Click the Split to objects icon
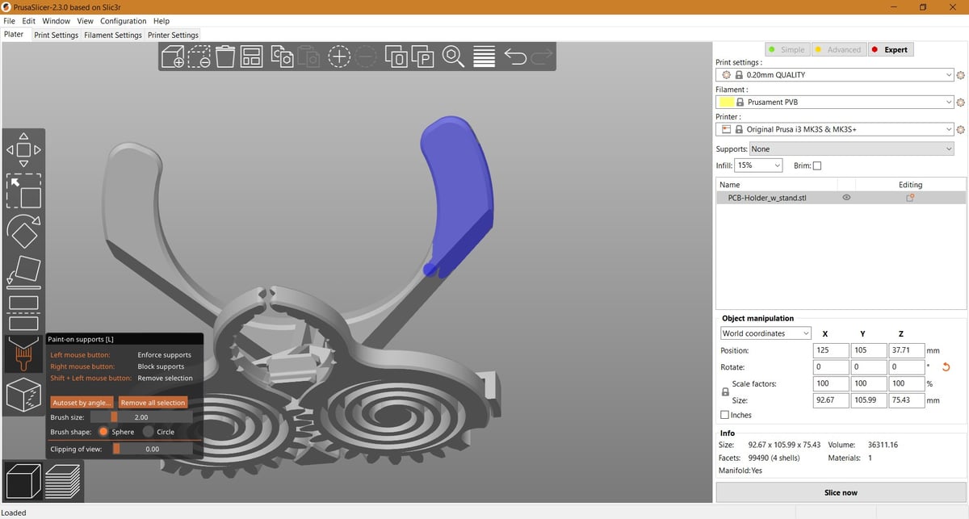Screen dimensions: 969x519 click(396, 57)
